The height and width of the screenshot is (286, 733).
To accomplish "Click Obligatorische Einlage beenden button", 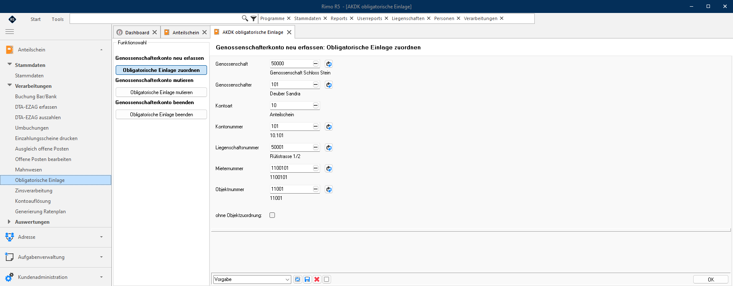I will pyautogui.click(x=161, y=115).
